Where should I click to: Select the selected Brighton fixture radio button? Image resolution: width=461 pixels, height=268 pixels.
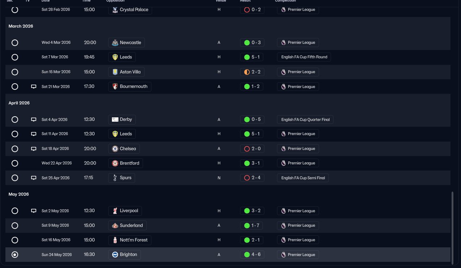point(15,255)
